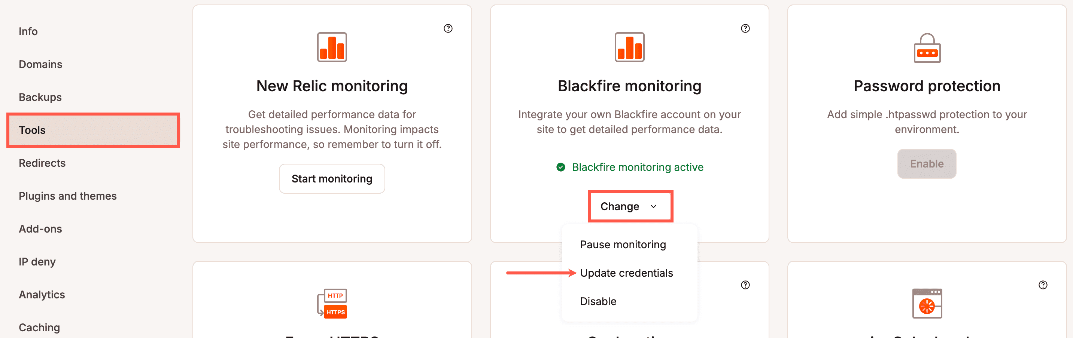1073x338 pixels.
Task: Click the green checkmark beside Blackfire monitoring active
Action: click(x=562, y=167)
